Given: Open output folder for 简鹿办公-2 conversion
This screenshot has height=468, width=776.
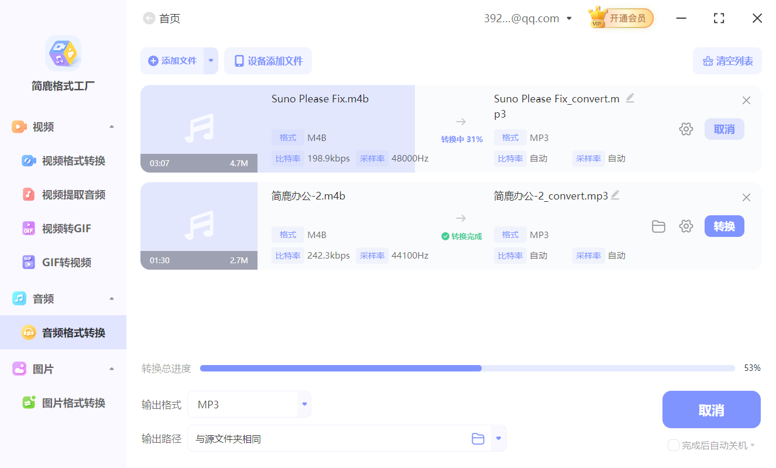Looking at the screenshot, I should tap(658, 226).
